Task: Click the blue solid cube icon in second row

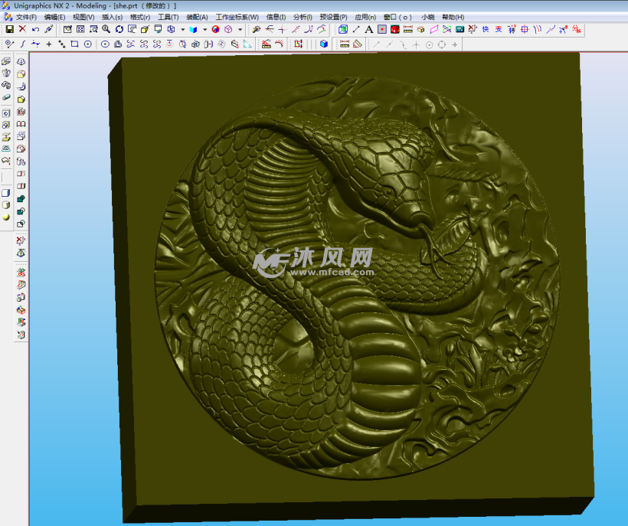Action: (x=324, y=44)
